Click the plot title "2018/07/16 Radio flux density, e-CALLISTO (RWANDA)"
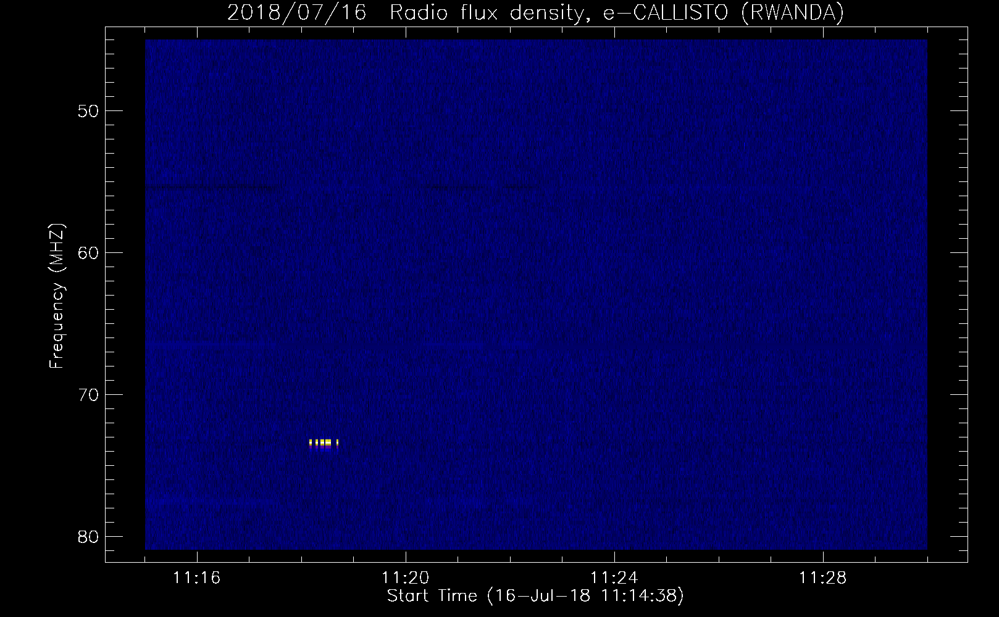Viewport: 999px width, 617px height. click(x=535, y=12)
